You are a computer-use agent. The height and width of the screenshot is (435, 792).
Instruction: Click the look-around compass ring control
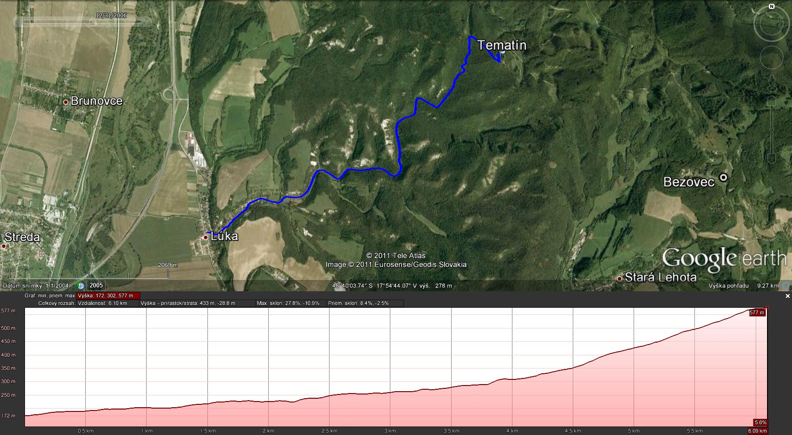click(x=772, y=25)
